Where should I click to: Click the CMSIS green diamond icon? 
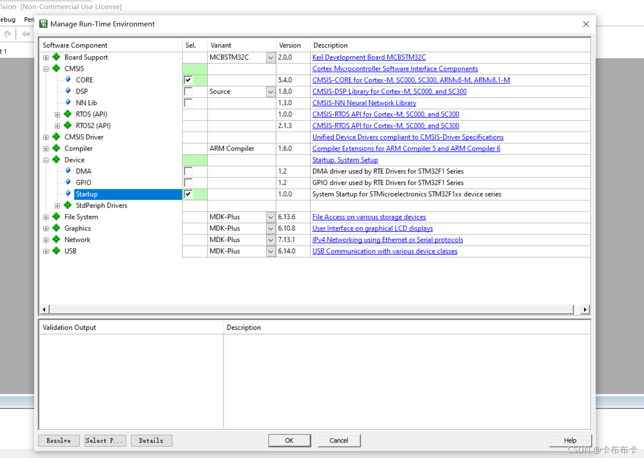tap(56, 68)
